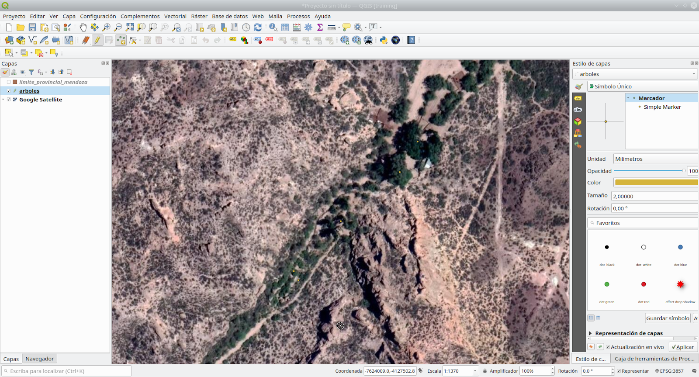Open select features tool dropdown arrow

[x=17, y=53]
